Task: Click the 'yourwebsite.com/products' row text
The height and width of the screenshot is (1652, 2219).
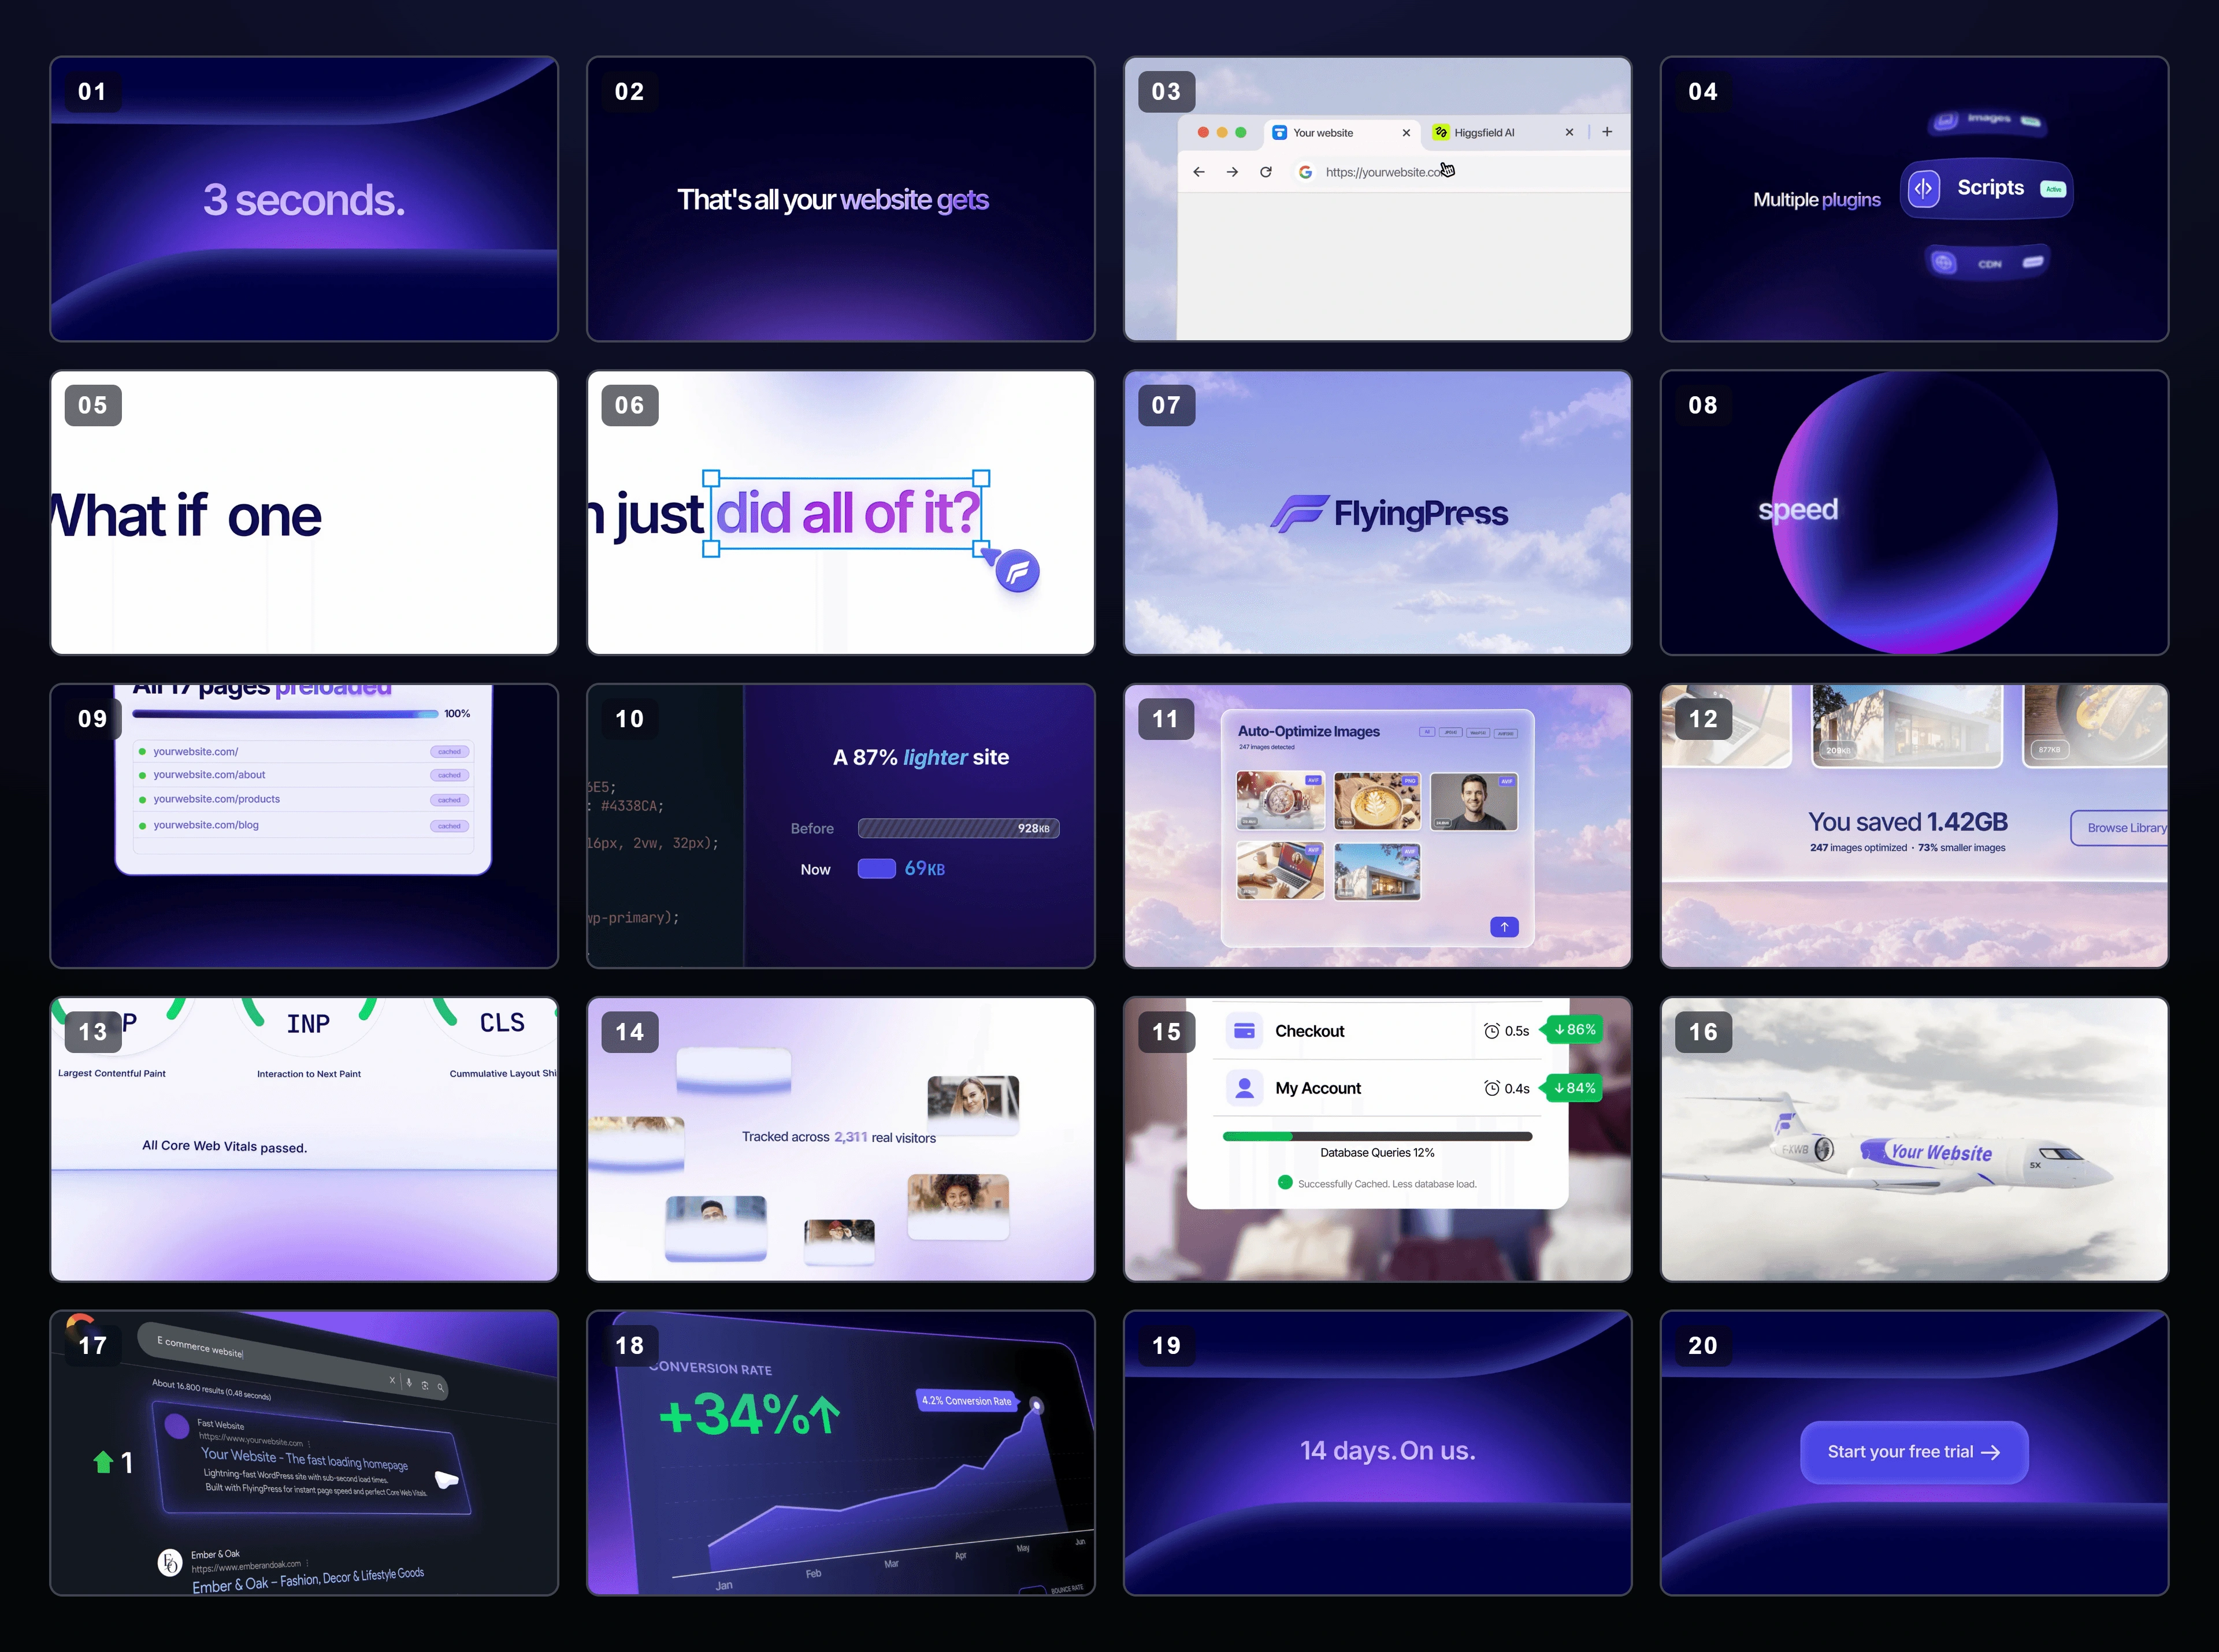Action: click(x=216, y=799)
